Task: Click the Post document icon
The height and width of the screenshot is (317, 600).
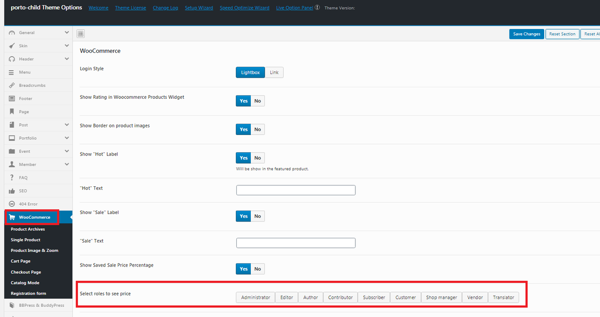Action: coord(12,125)
